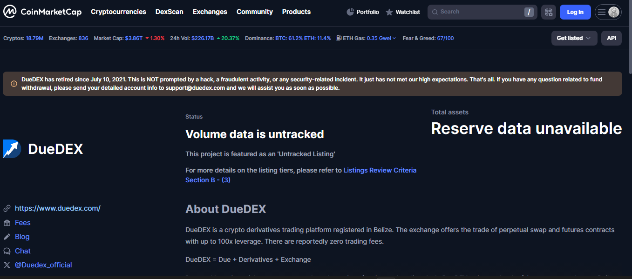Click the 1.30% market cap change
The height and width of the screenshot is (279, 632).
tap(155, 38)
